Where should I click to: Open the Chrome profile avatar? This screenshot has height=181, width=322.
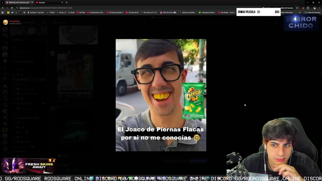click(314, 8)
